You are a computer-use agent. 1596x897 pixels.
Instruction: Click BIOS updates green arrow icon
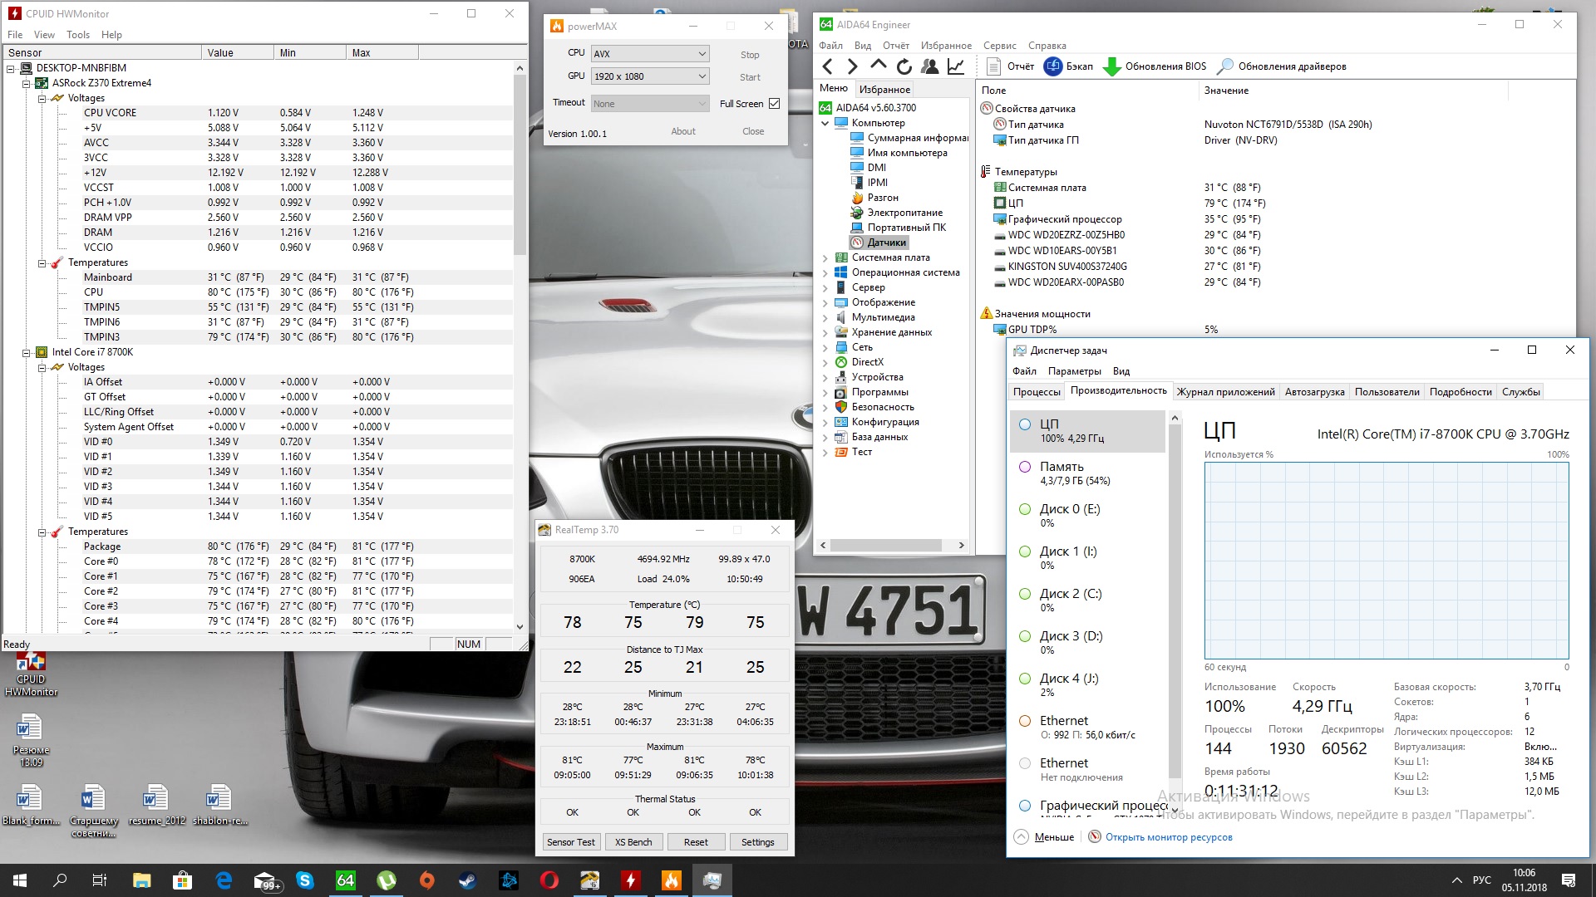(x=1111, y=66)
